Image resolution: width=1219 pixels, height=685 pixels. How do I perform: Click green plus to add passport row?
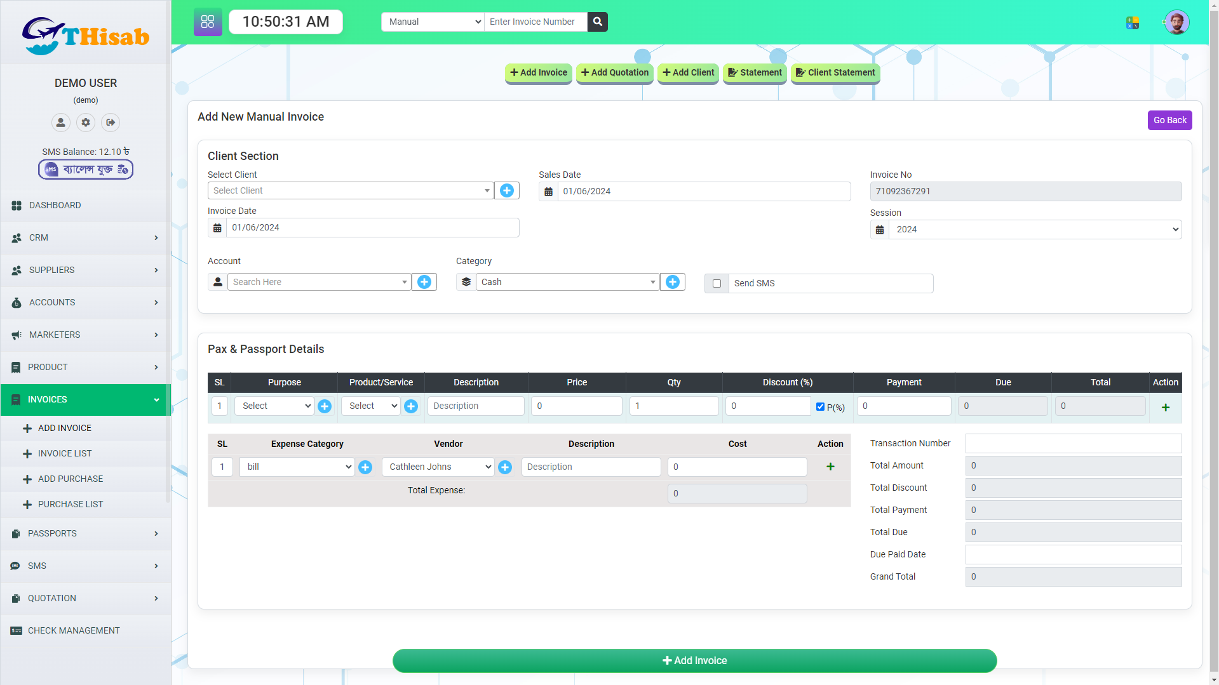point(1165,407)
